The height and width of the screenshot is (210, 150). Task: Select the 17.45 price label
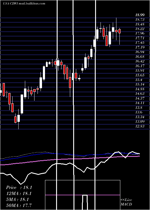click(x=140, y=43)
